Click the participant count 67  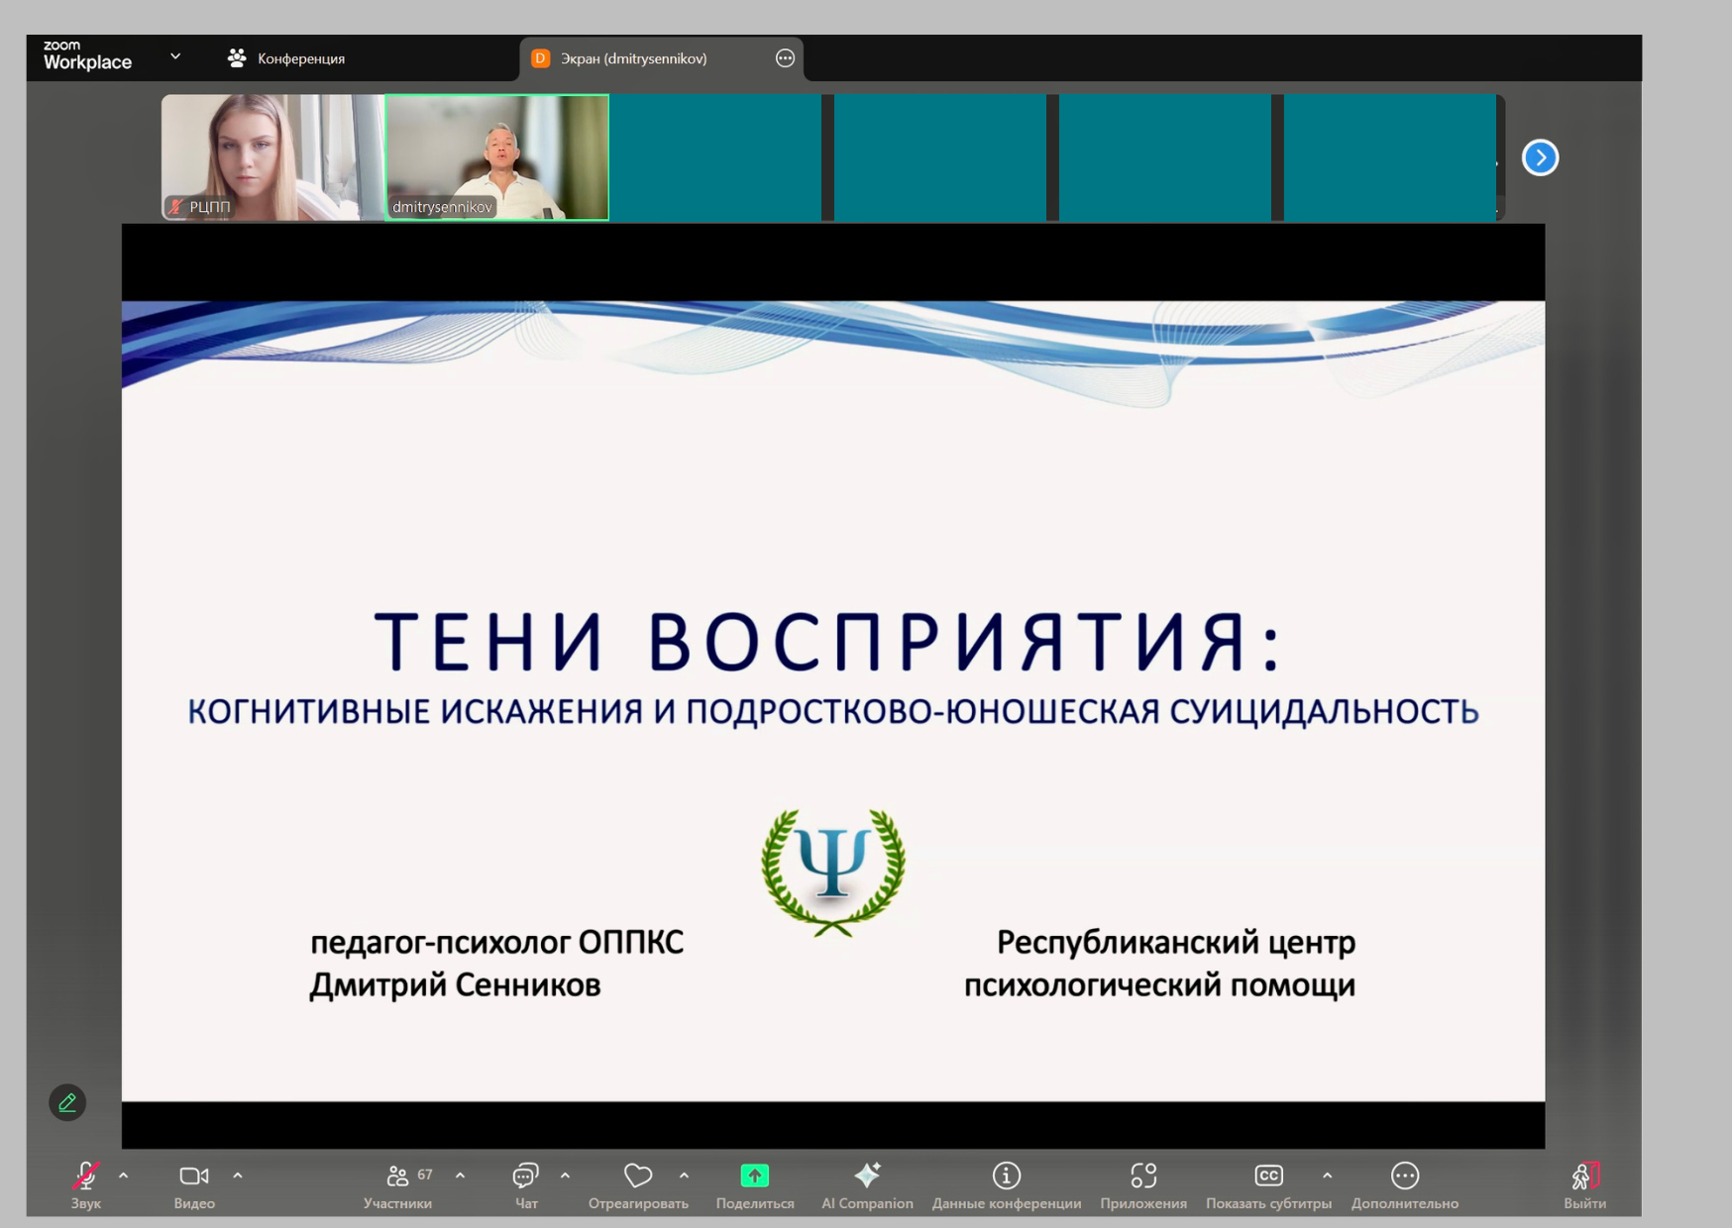425,1175
